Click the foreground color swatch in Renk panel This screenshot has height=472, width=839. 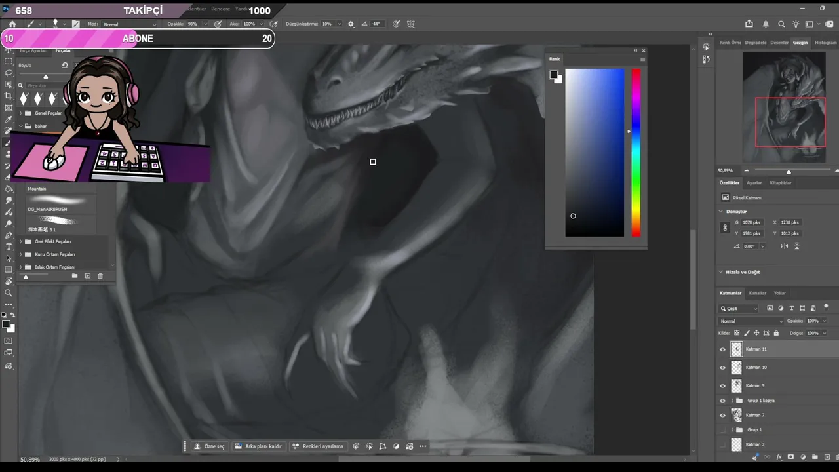click(553, 75)
